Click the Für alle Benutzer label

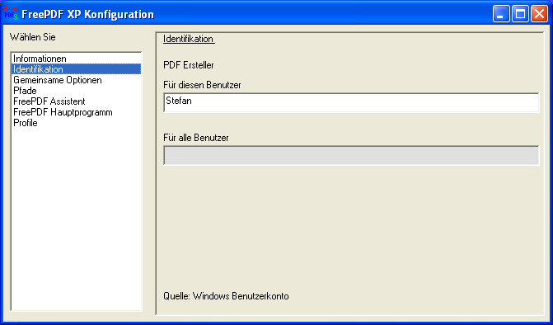[196, 138]
